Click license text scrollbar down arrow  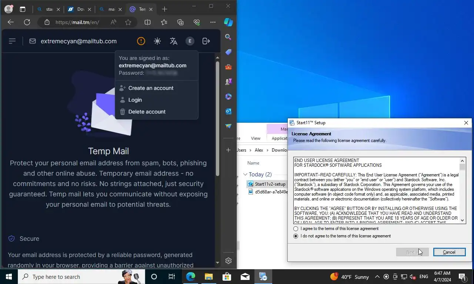click(463, 220)
